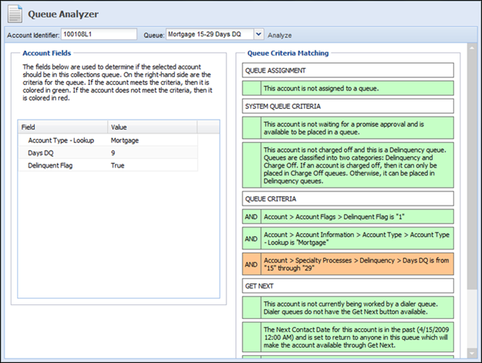This screenshot has width=482, height=363.
Task: Click the Next Contact Date message
Action: [x=348, y=338]
